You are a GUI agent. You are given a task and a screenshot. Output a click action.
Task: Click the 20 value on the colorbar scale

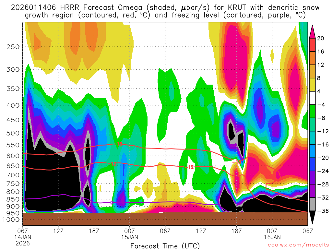pyautogui.click(x=321, y=38)
